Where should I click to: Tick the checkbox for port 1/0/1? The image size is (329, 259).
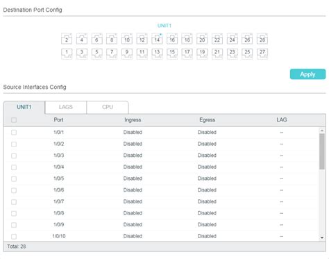tap(14, 133)
